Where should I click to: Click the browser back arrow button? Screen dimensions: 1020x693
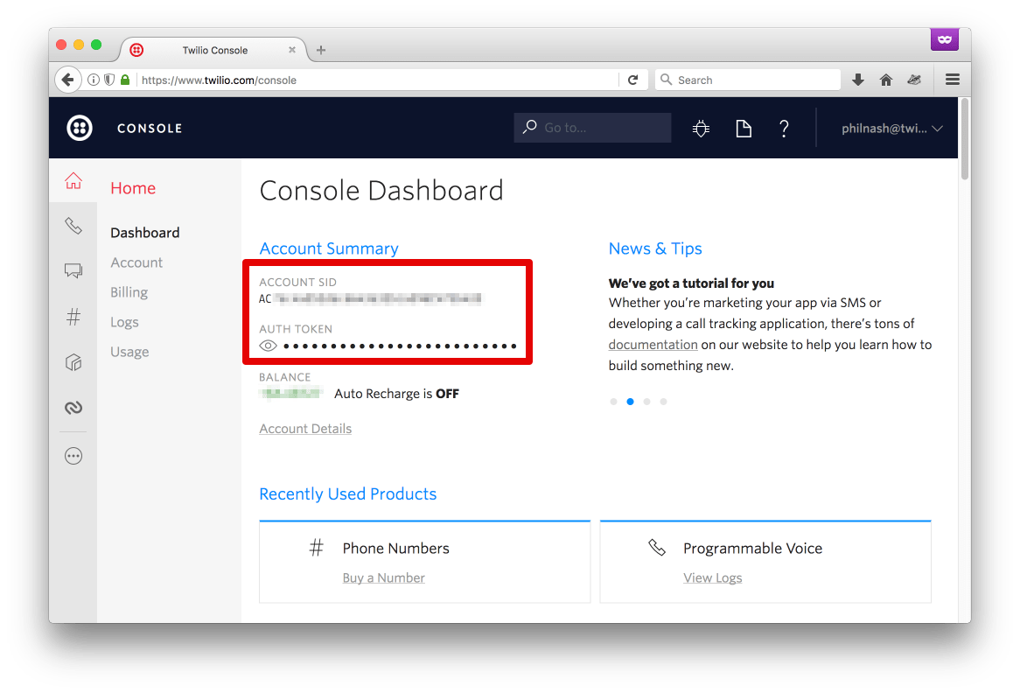67,80
